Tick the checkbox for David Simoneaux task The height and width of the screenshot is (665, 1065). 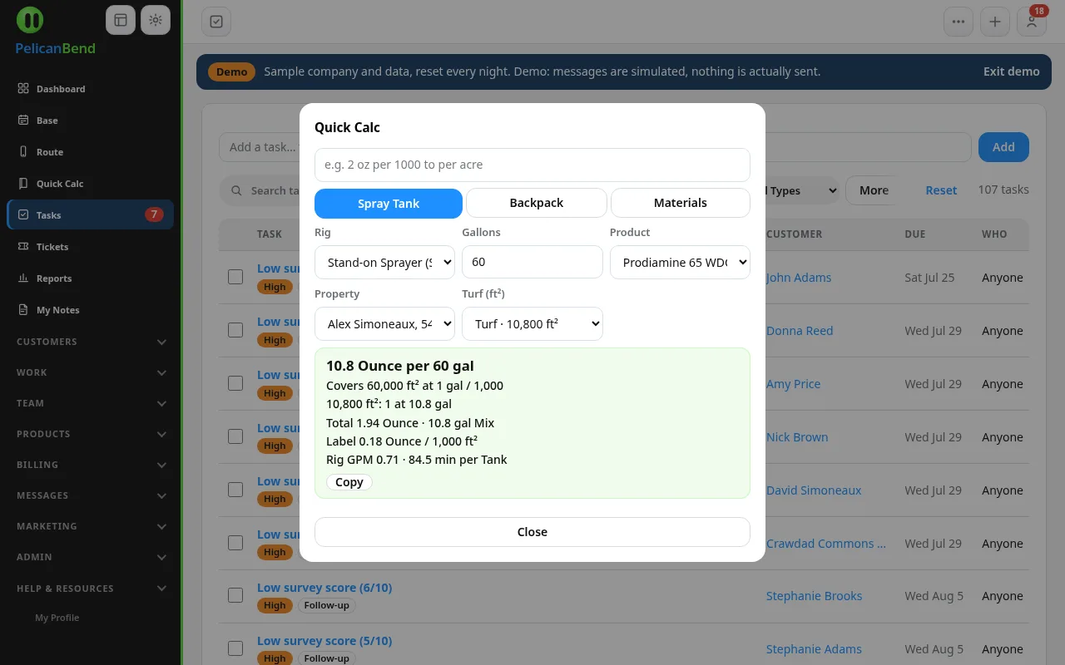[235, 490]
